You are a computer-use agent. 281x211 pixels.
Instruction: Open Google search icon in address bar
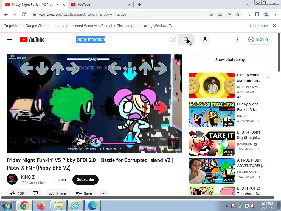(211, 14)
